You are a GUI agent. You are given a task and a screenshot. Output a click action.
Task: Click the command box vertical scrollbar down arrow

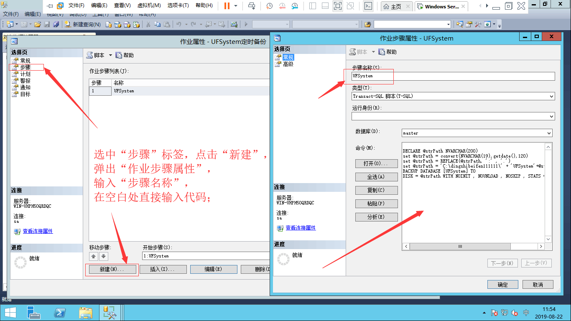tap(548, 239)
